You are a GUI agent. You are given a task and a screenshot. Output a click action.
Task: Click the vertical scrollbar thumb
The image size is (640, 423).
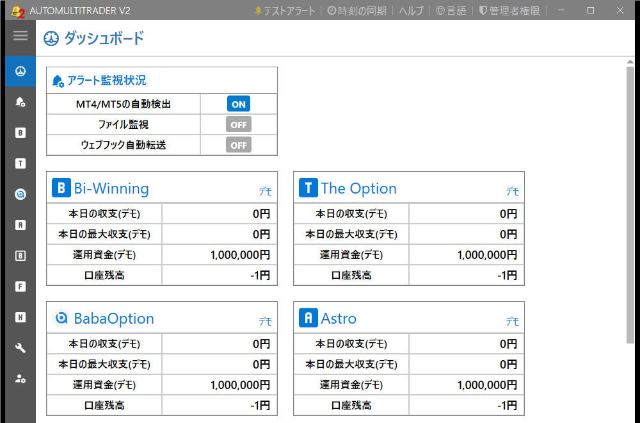tap(630, 204)
